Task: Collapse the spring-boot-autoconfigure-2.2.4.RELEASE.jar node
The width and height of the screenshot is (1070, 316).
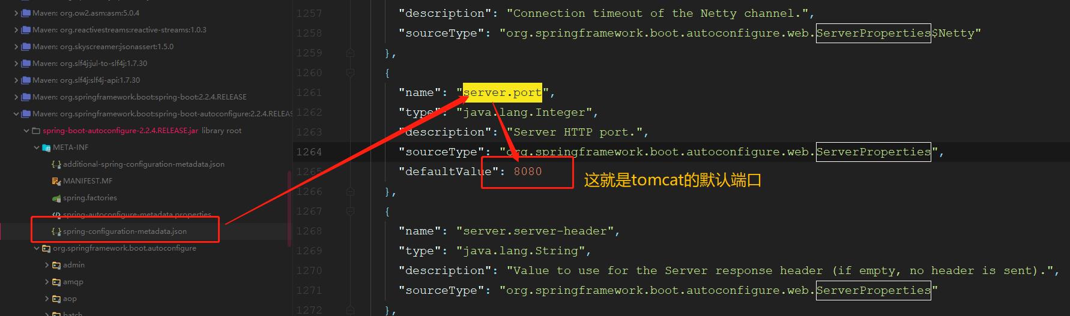Action: [x=26, y=130]
